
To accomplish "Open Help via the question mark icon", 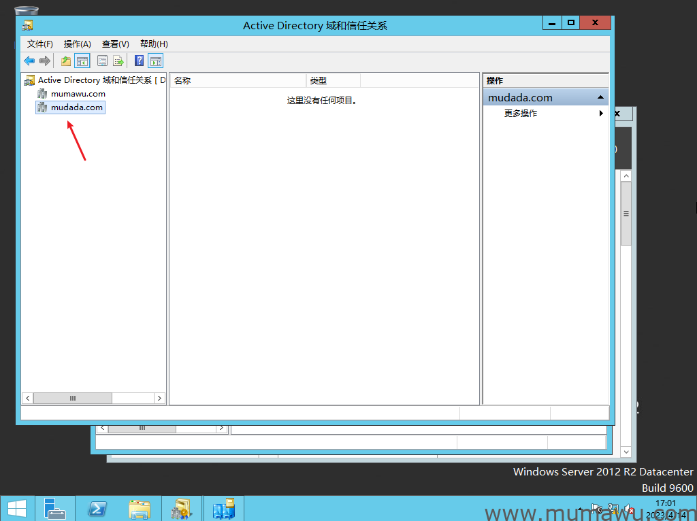I will (x=139, y=61).
